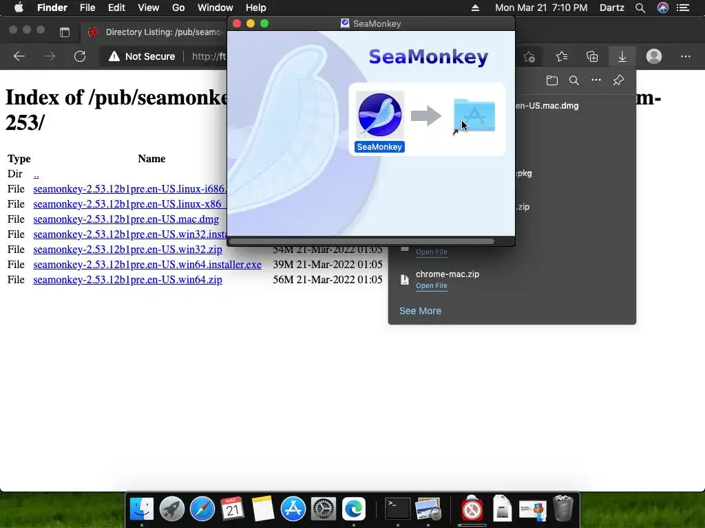The image size is (705, 528).
Task: Click the date and time in menu bar
Action: click(x=541, y=8)
